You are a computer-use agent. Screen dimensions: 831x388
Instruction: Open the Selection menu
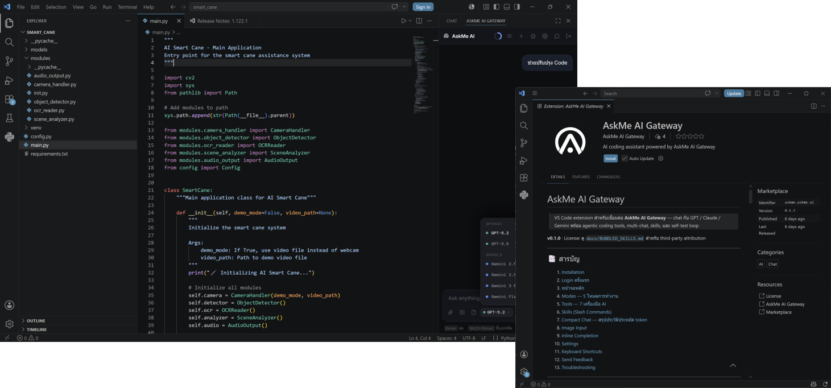click(x=56, y=7)
